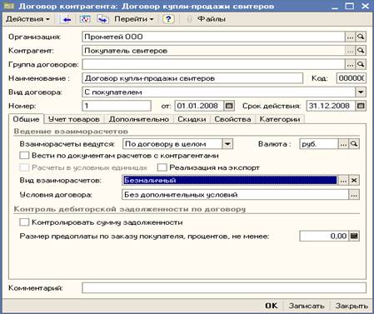Toggle Вести по документам расчетов checkbox
This screenshot has width=374, height=314.
point(24,155)
